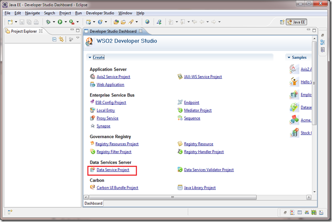This screenshot has width=332, height=222.
Task: Open Axis2 Service Project link
Action: point(113,76)
